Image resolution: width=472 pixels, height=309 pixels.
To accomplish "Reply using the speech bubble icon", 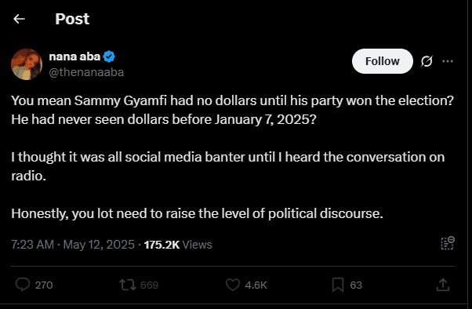I will click(23, 285).
